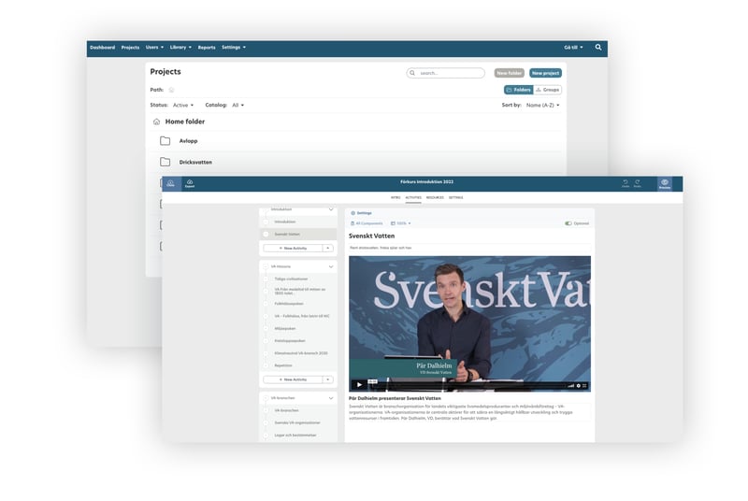Change the Status Active filter
Image resolution: width=748 pixels, height=501 pixels.
pos(183,105)
